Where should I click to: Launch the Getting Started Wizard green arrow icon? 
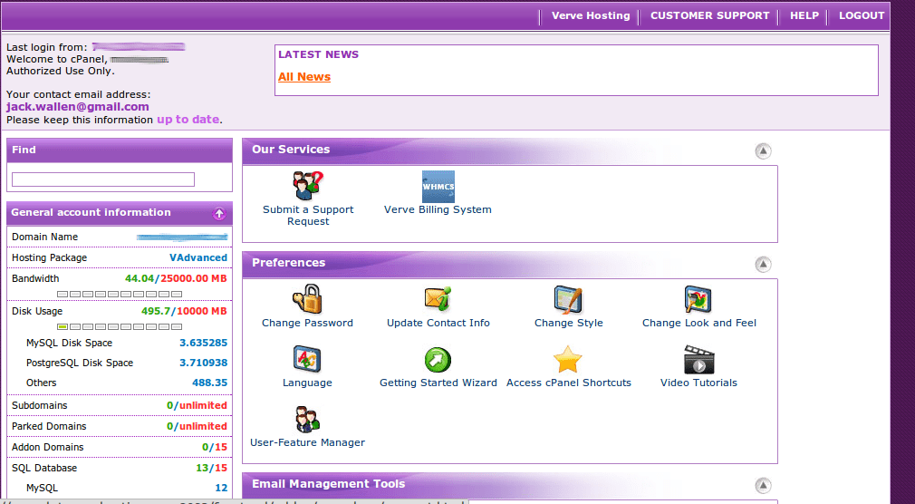point(438,360)
